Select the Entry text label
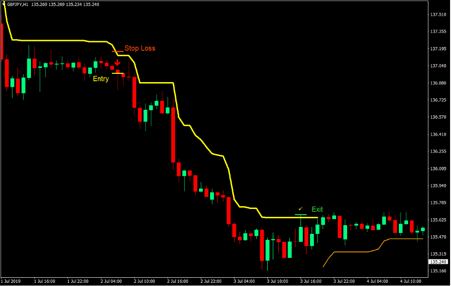 tap(101, 79)
